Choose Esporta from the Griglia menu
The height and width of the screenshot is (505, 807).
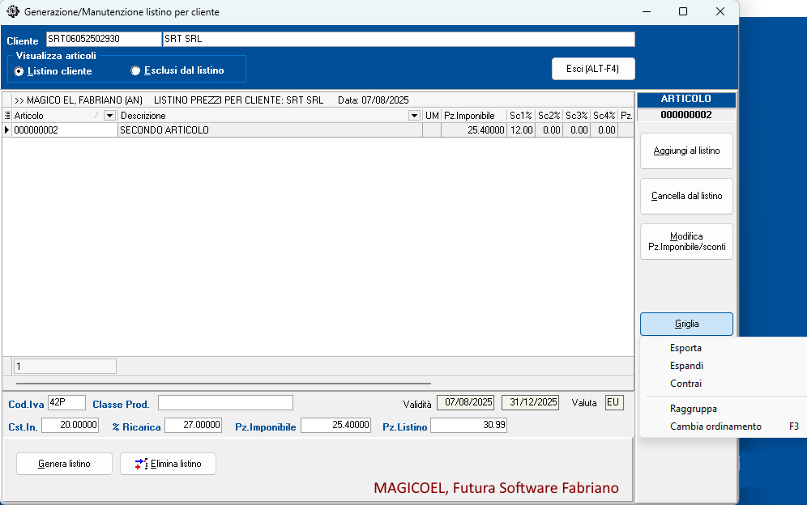[x=685, y=348]
